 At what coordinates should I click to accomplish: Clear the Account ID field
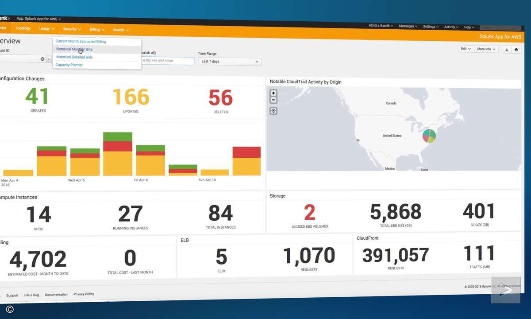[x=42, y=59]
